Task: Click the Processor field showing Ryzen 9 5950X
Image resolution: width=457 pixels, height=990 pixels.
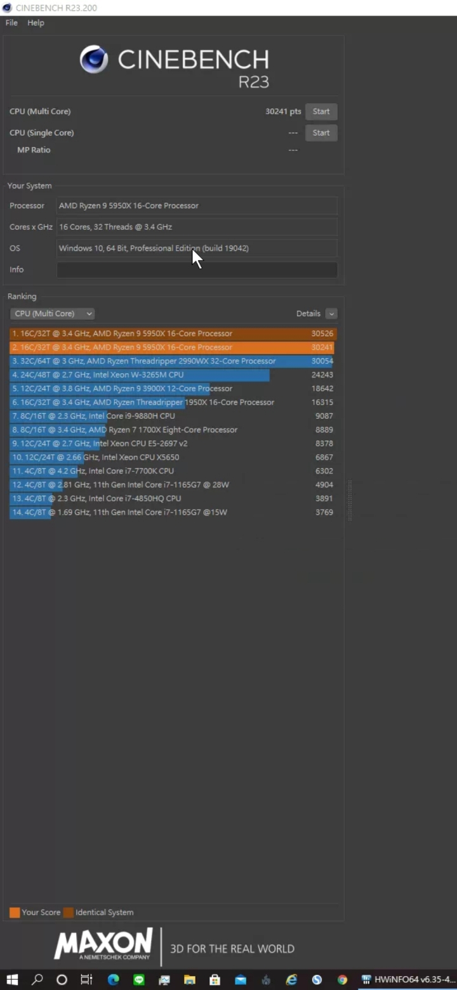Action: click(x=197, y=206)
